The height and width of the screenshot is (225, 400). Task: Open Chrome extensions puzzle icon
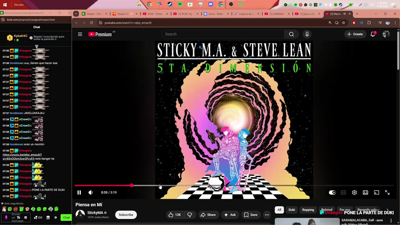pos(369,23)
